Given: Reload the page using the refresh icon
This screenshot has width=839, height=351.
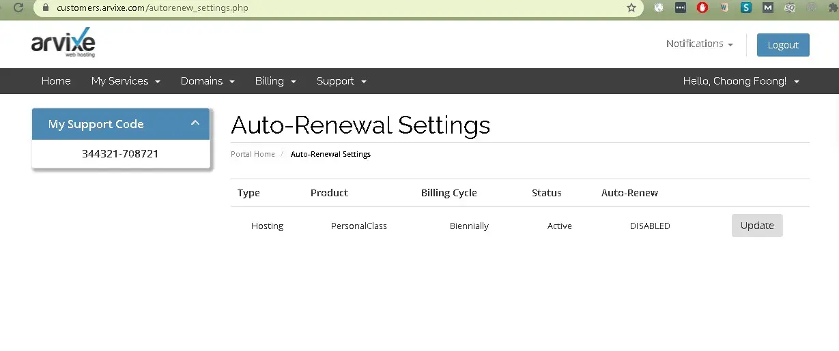Looking at the screenshot, I should pyautogui.click(x=19, y=7).
